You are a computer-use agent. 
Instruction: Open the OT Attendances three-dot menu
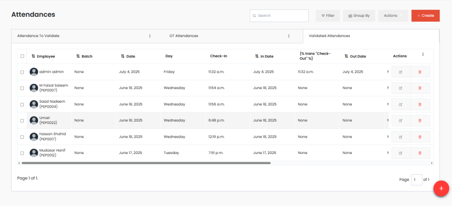point(289,36)
